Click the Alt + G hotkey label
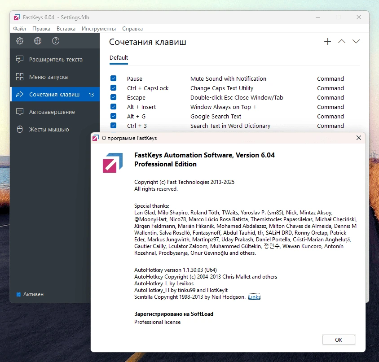Viewport: 379px width, 362px height. coord(137,116)
